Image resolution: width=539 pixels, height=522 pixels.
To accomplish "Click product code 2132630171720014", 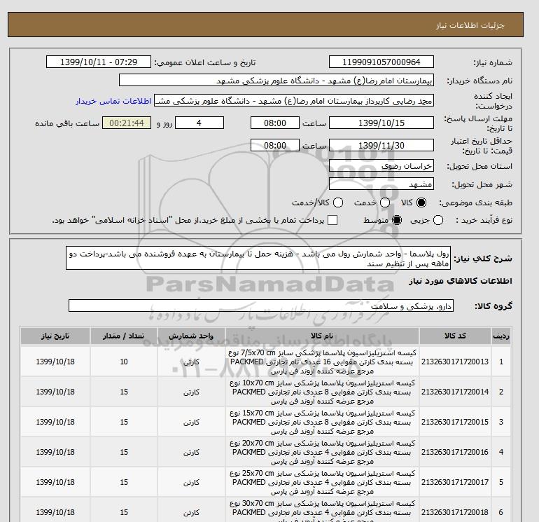I will coord(455,392).
